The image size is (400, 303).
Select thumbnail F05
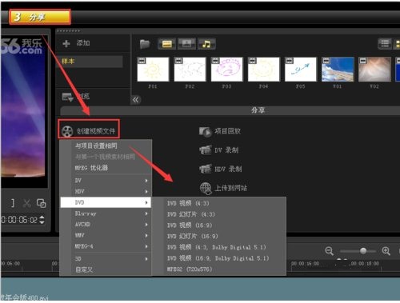[x=301, y=70]
